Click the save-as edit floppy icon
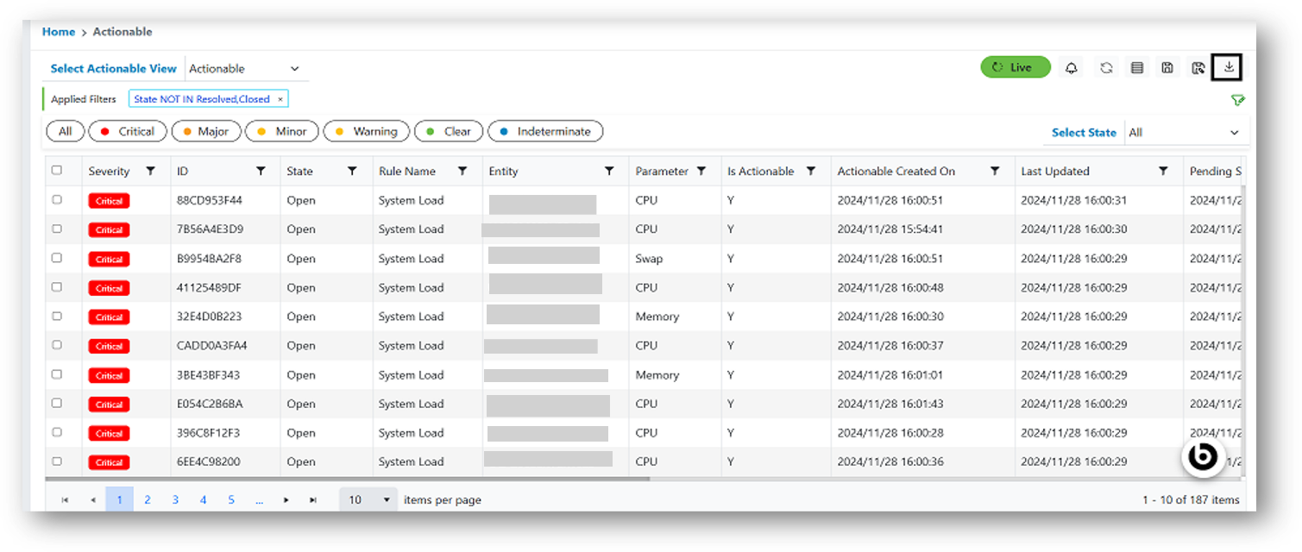 [x=1198, y=67]
